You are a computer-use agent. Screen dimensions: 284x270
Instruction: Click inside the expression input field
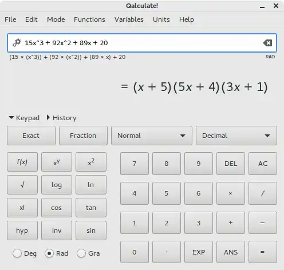[x=142, y=43]
